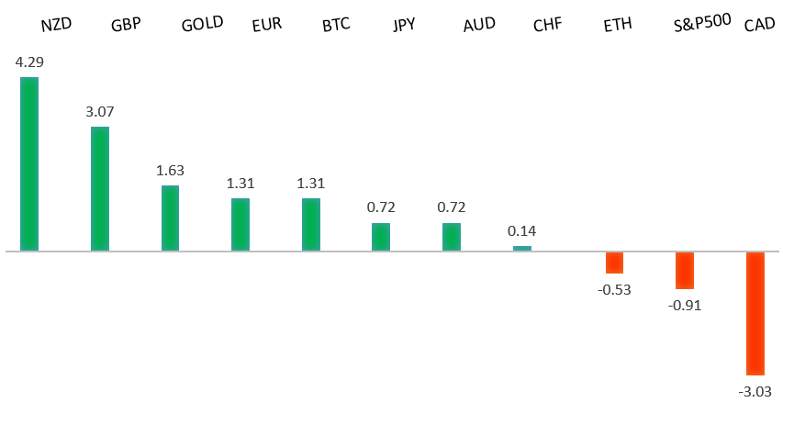The width and height of the screenshot is (794, 425).
Task: Click the -3.03 data label
Action: point(755,392)
